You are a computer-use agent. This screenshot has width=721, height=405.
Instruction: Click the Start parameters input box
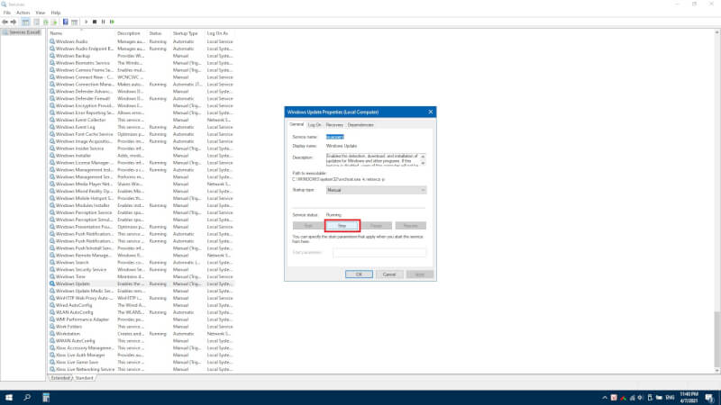point(379,253)
